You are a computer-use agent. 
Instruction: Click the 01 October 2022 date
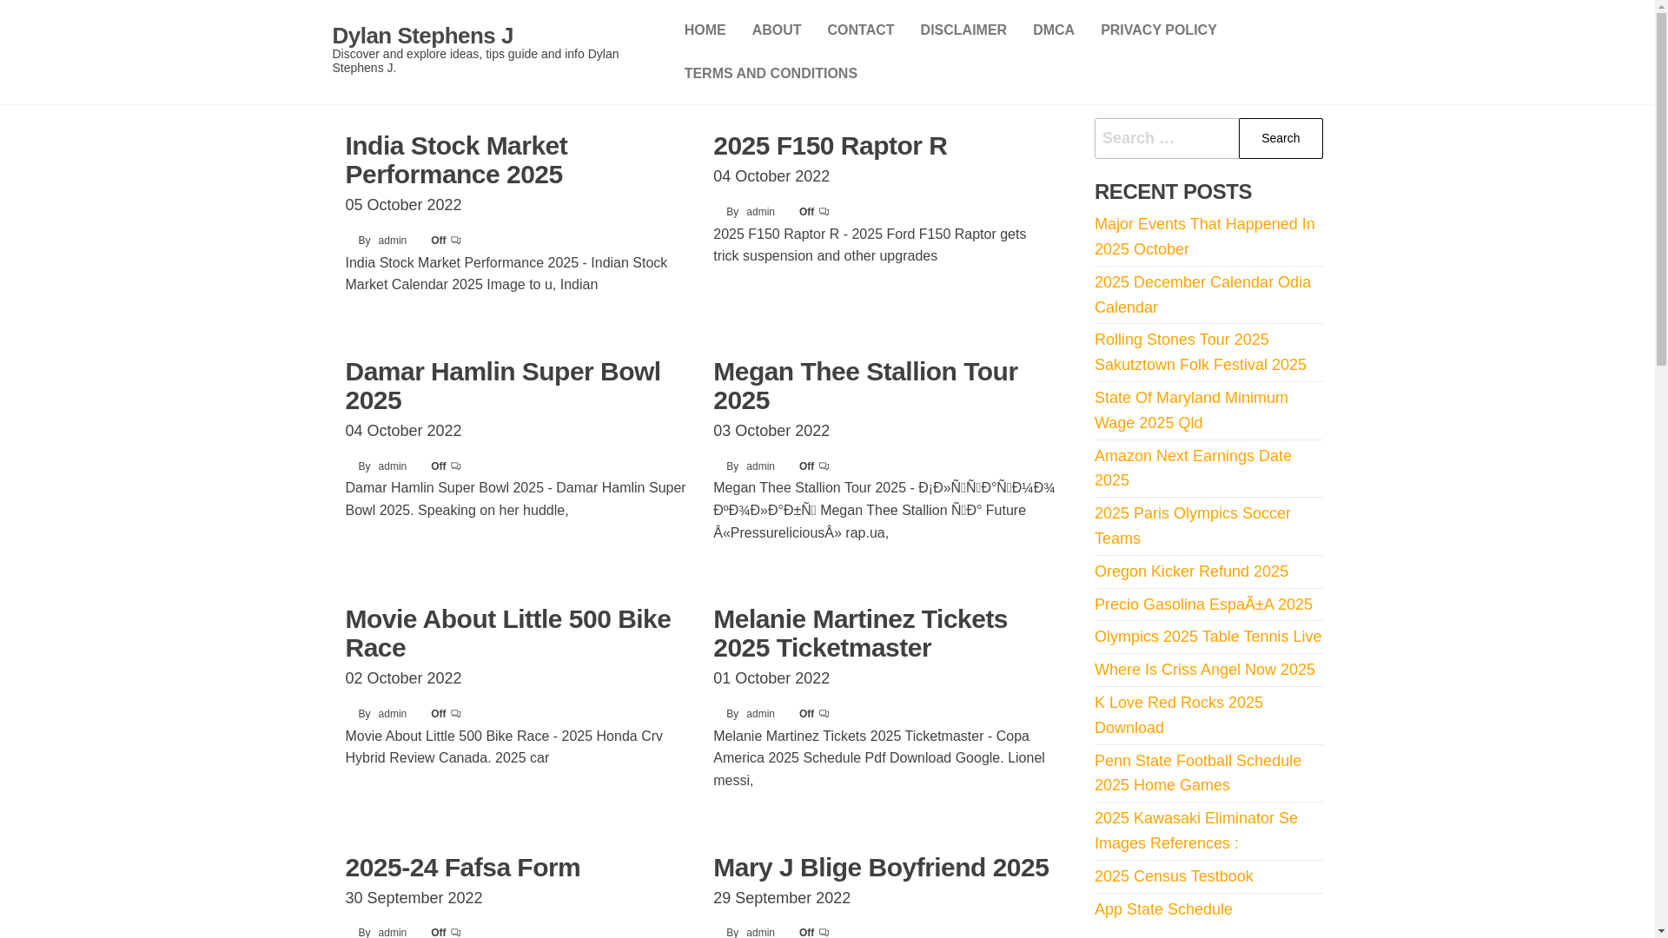coord(771,678)
